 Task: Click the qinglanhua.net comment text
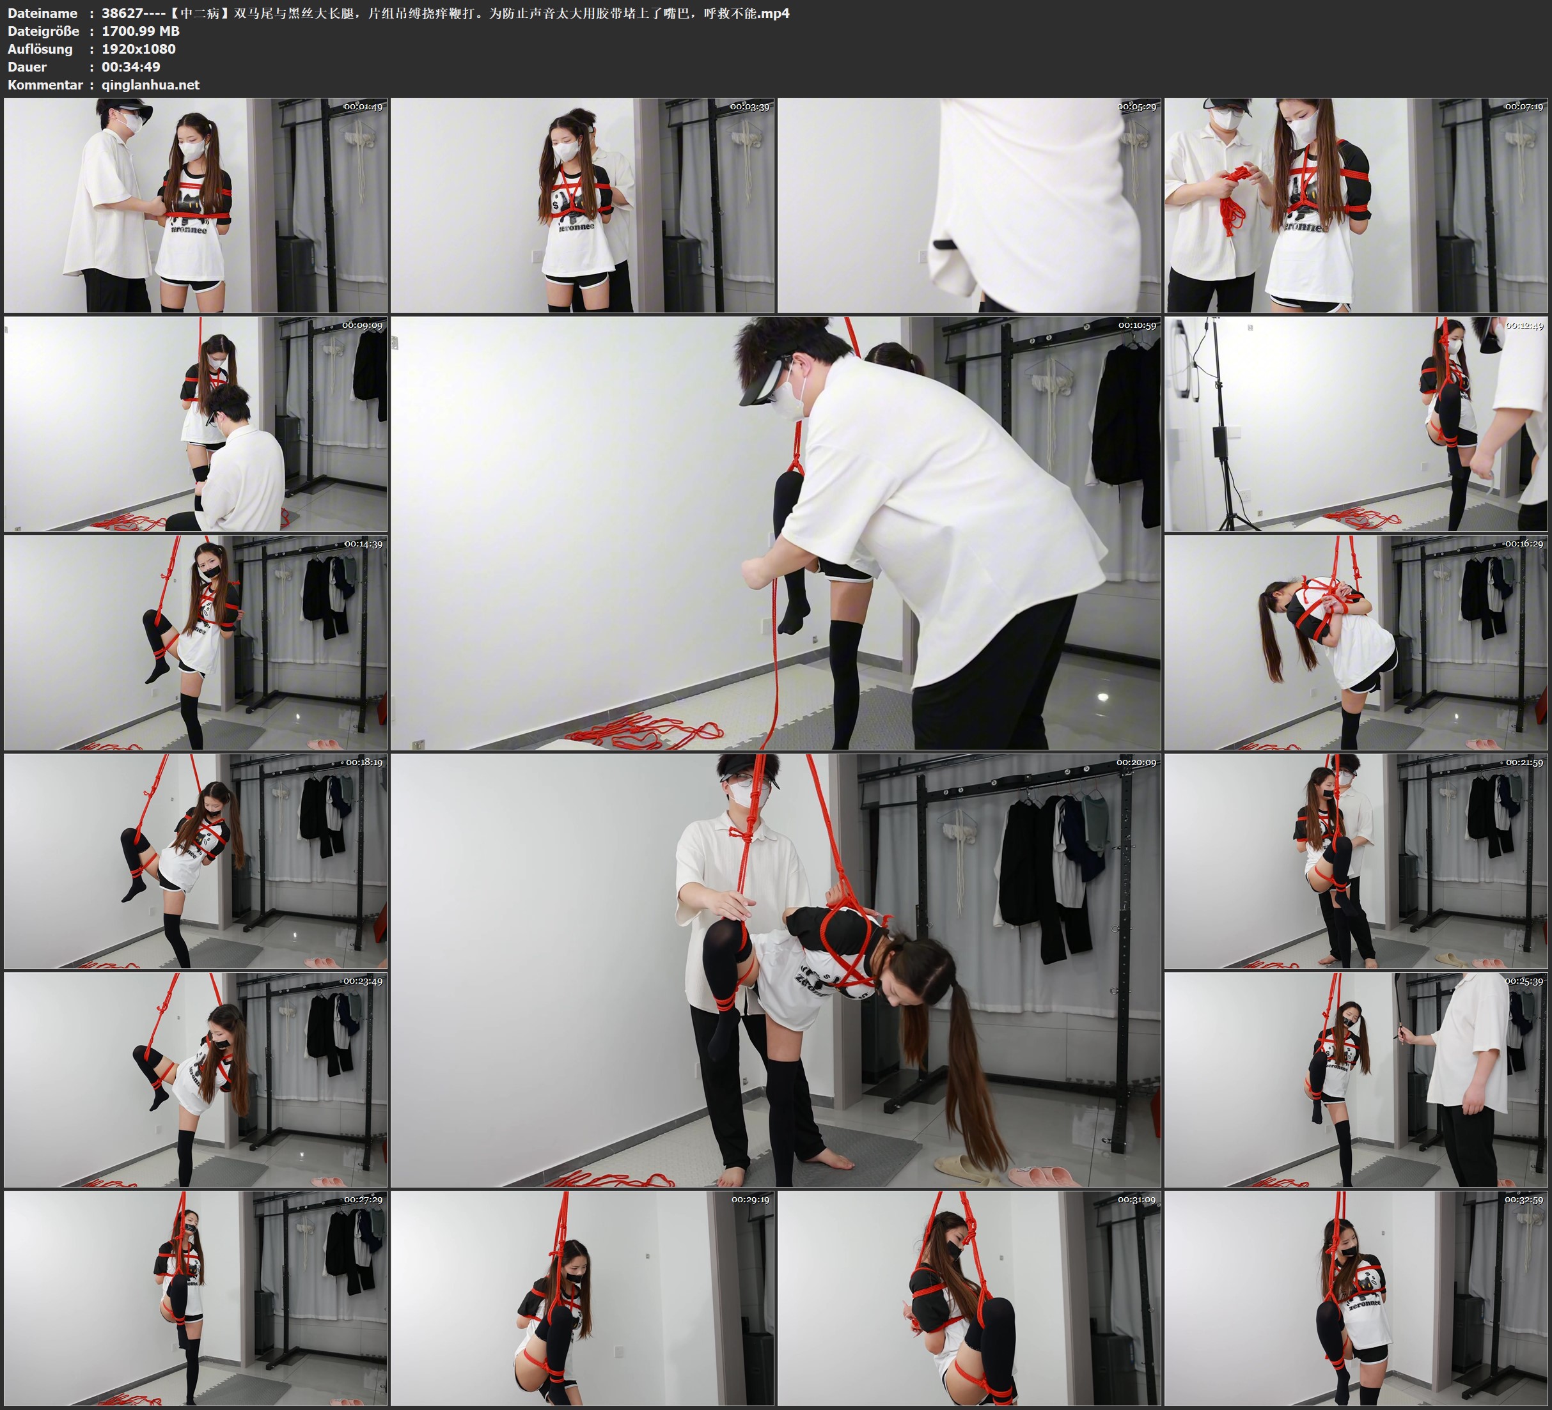(x=150, y=84)
